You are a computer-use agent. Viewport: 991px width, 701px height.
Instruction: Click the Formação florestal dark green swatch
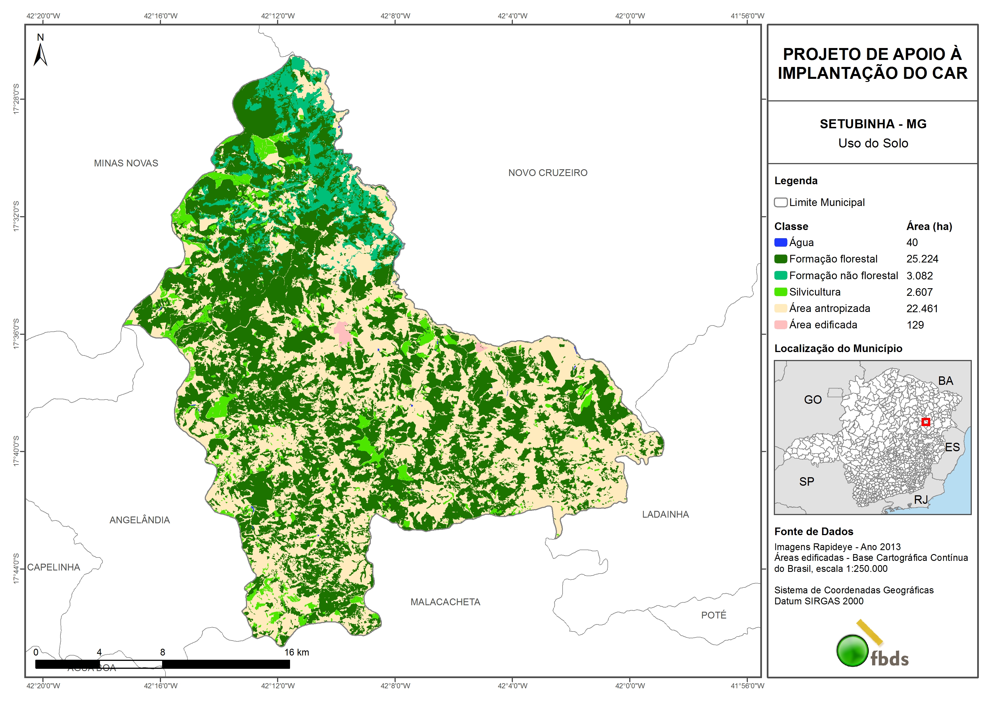pyautogui.click(x=780, y=259)
